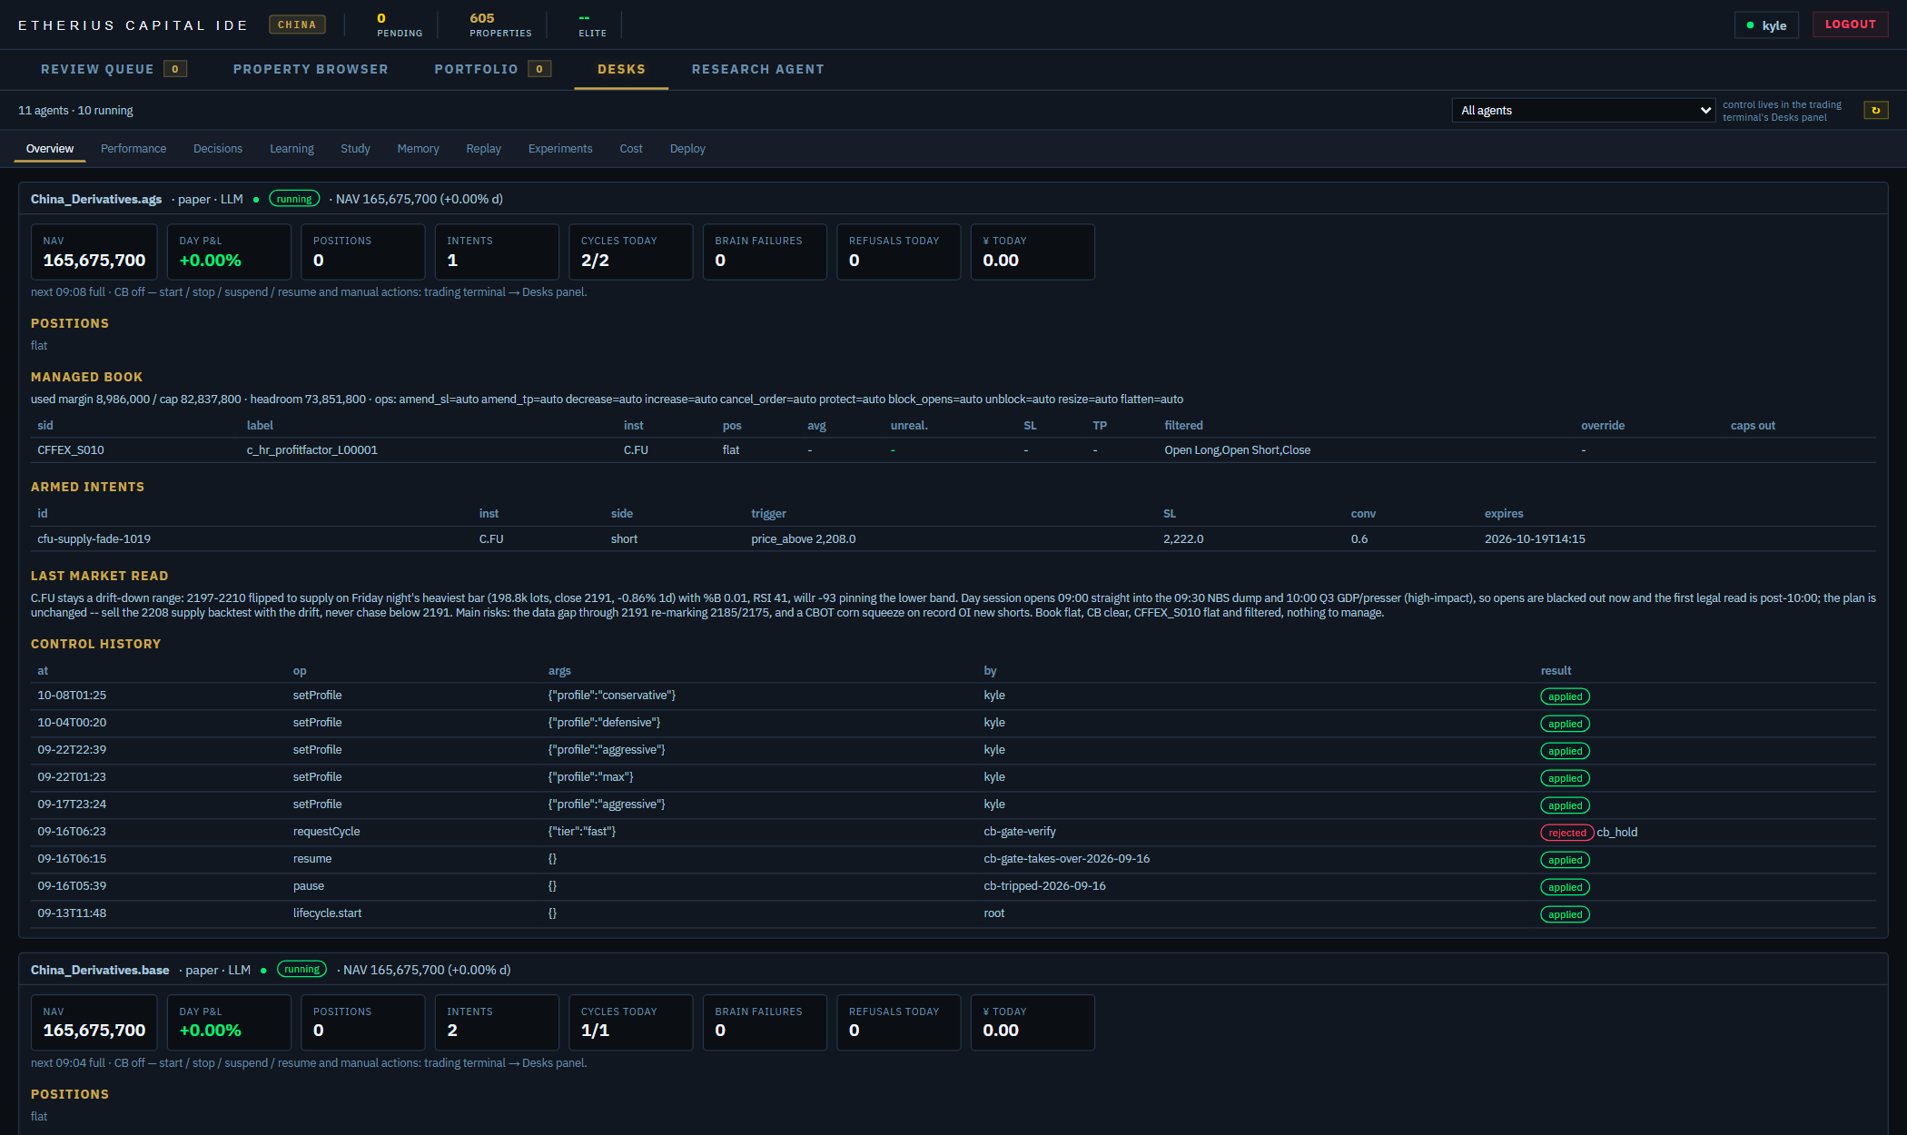Click applied badge on lifecycle.start row
The width and height of the screenshot is (1907, 1135).
coord(1566,914)
